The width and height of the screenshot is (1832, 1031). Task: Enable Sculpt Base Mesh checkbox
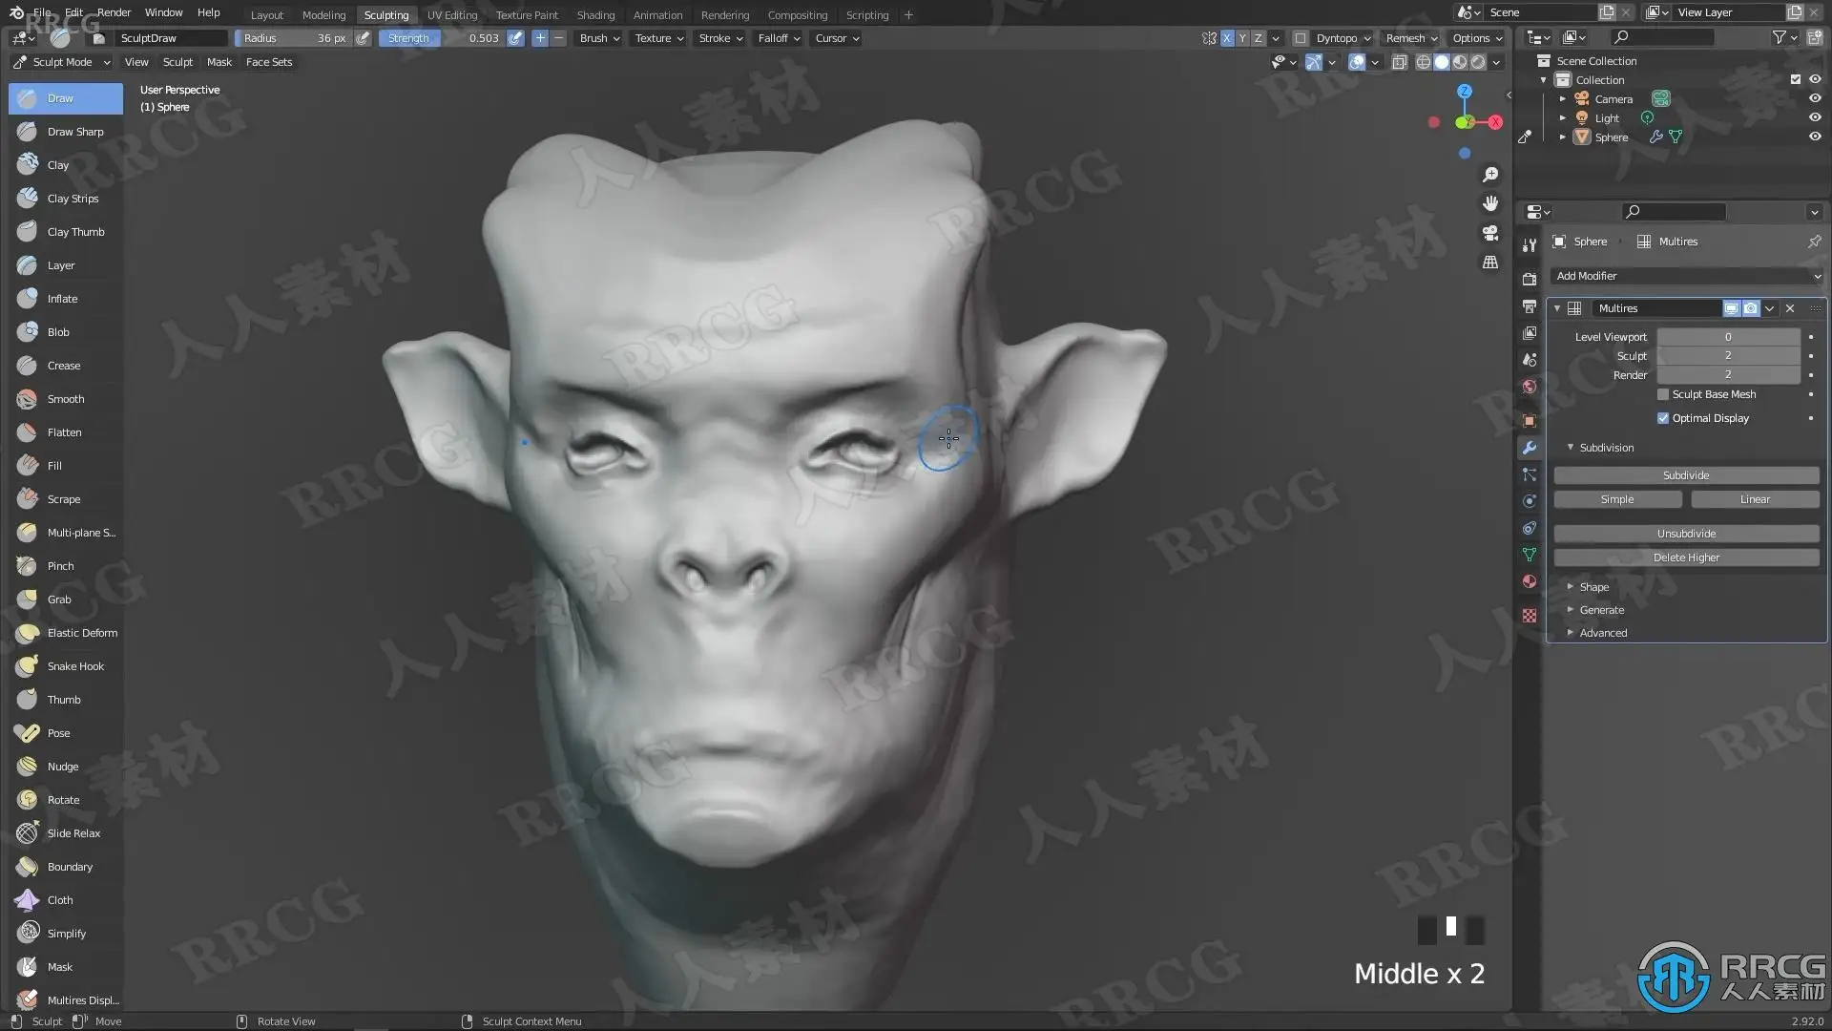click(x=1663, y=394)
